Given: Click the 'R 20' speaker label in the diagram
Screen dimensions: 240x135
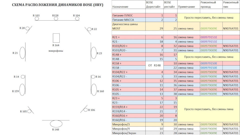Looking at the screenshot, I should tap(22, 28).
